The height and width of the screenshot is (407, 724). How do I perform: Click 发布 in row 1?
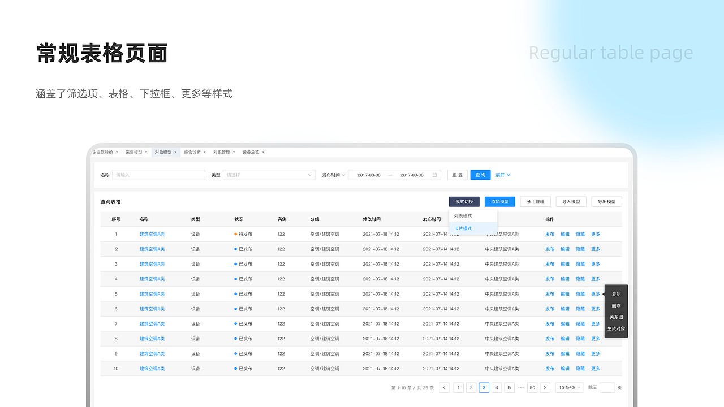tap(550, 234)
